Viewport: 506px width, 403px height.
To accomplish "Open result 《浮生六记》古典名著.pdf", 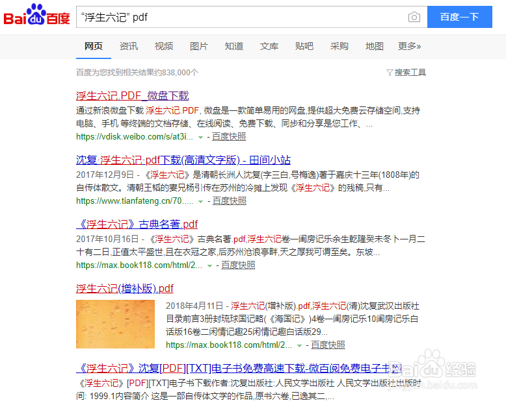I will point(137,224).
